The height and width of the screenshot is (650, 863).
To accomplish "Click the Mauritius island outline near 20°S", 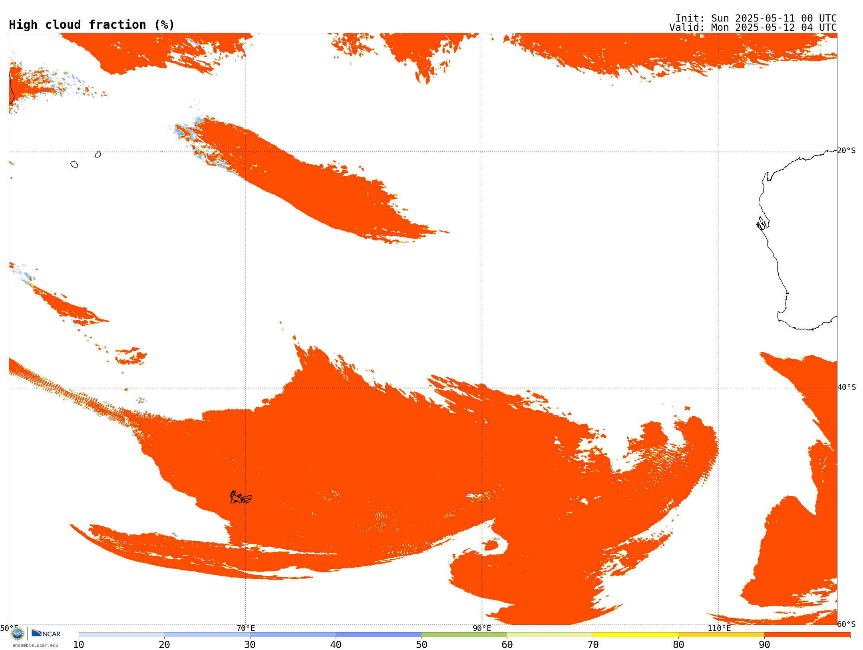I will pos(98,154).
